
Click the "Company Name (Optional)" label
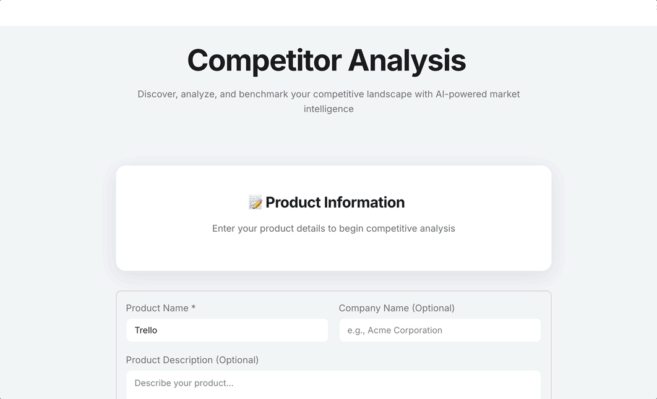tap(397, 308)
